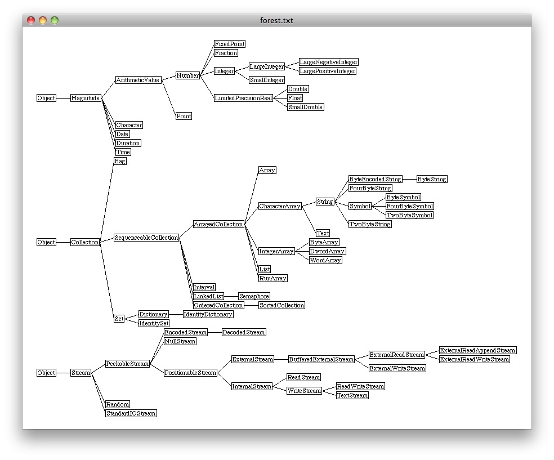Click the ByteString node
Image resolution: width=554 pixels, height=460 pixels.
click(x=432, y=179)
